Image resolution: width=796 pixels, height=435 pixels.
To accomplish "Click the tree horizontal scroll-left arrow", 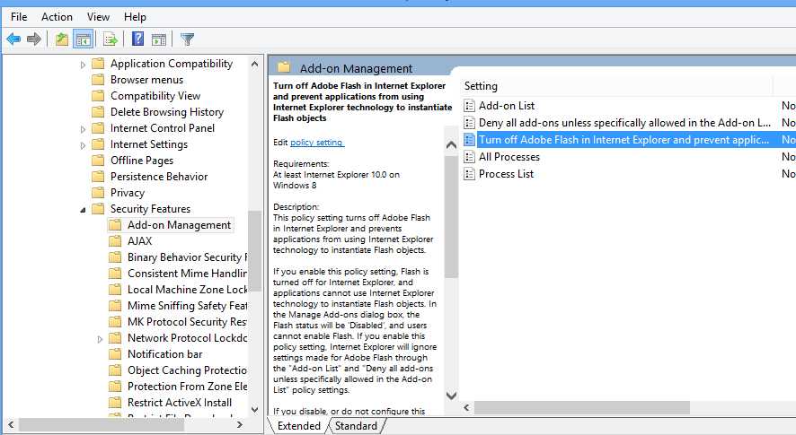I will click(11, 424).
